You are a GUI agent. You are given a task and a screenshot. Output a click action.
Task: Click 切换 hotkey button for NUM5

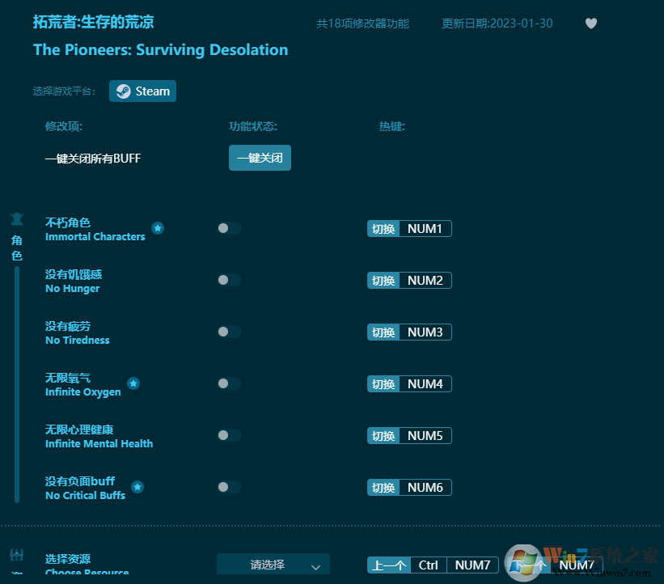click(x=383, y=436)
